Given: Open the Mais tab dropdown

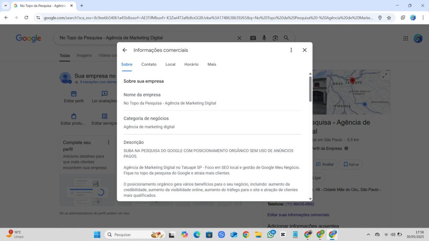Looking at the screenshot, I should pos(212,64).
